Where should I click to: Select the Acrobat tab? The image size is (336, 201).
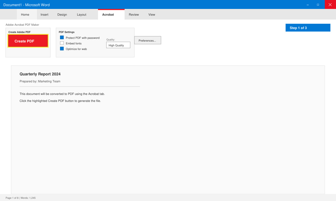click(111, 14)
